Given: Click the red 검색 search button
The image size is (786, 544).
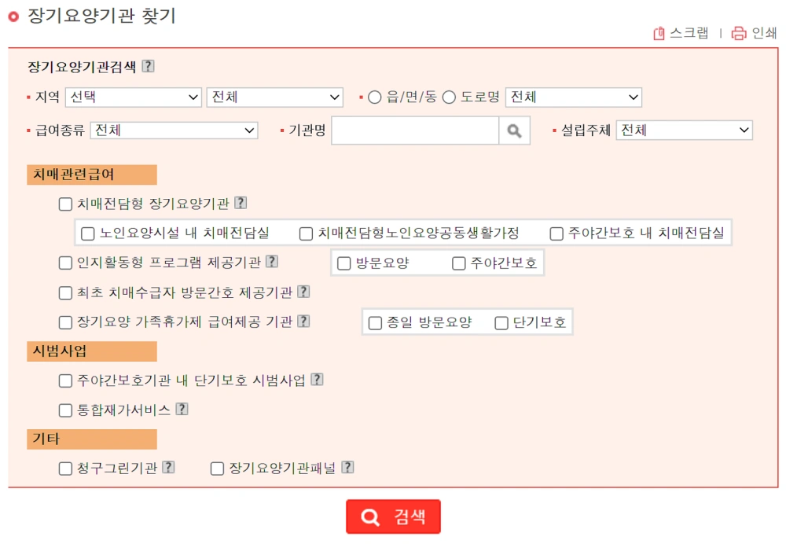Looking at the screenshot, I should [393, 516].
